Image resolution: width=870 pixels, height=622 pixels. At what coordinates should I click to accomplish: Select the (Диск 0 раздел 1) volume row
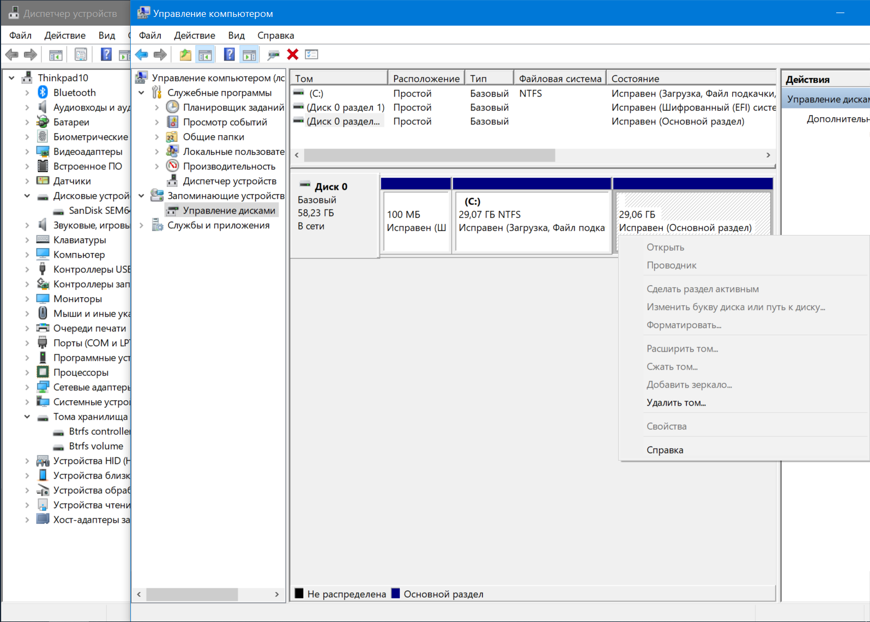534,107
